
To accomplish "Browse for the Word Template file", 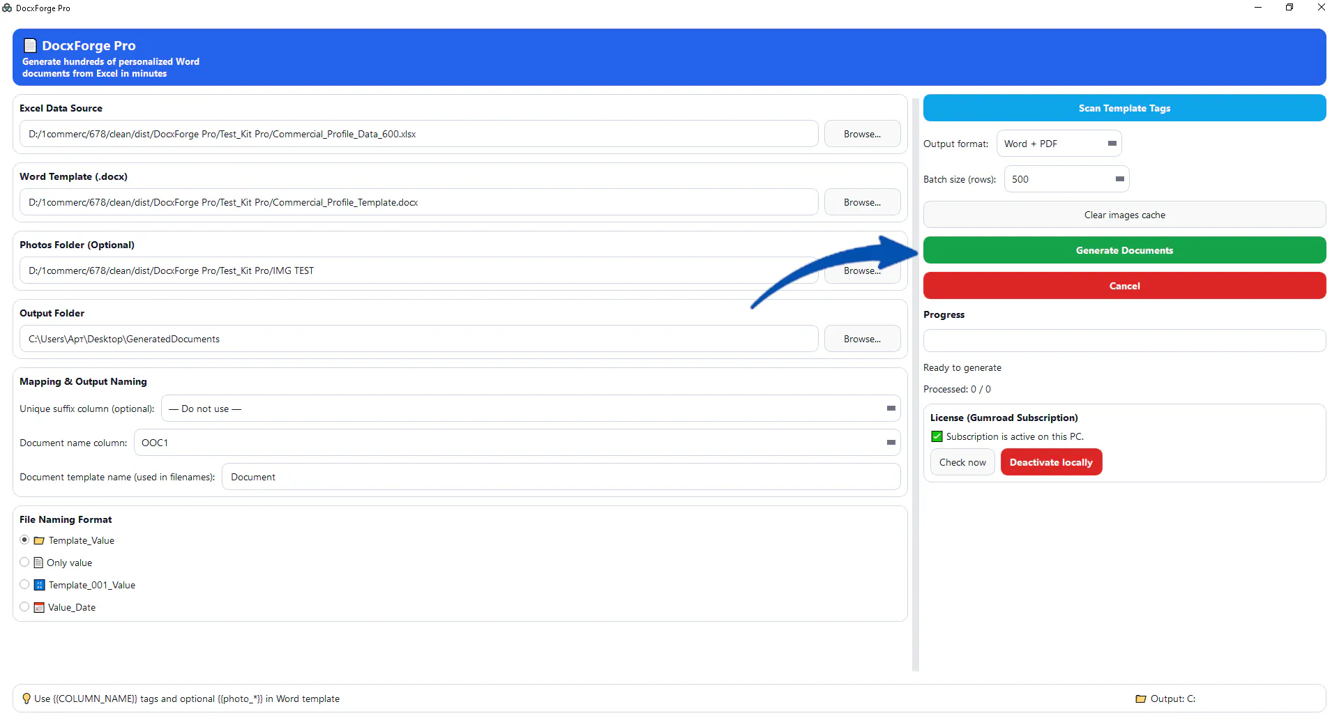I will pos(862,202).
